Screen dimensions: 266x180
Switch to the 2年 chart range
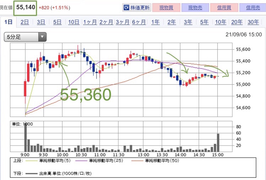pyautogui.click(x=172, y=22)
